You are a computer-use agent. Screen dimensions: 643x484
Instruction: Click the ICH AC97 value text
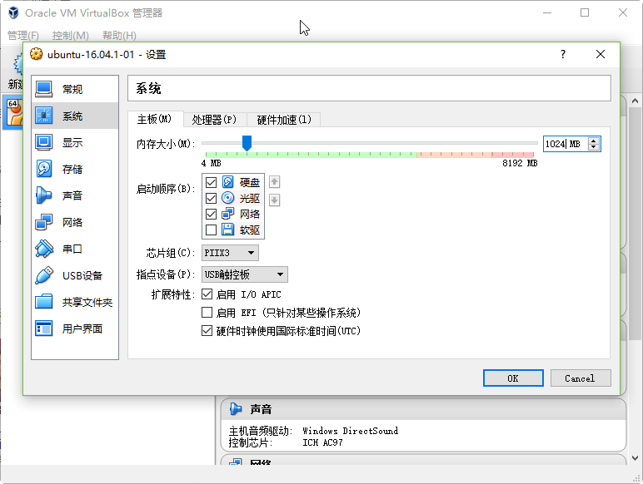pos(322,442)
